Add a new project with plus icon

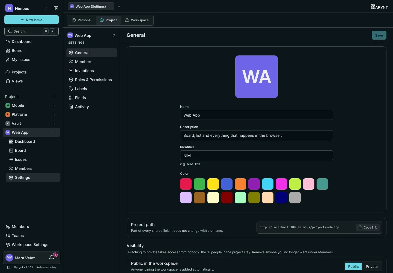pyautogui.click(x=54, y=97)
